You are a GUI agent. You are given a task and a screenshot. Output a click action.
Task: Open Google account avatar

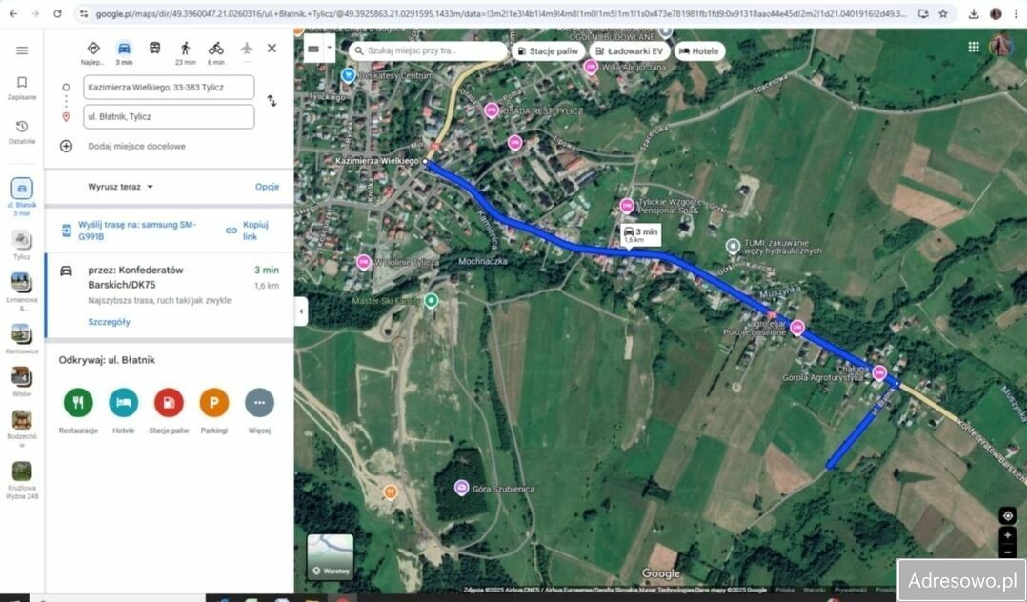[1000, 46]
